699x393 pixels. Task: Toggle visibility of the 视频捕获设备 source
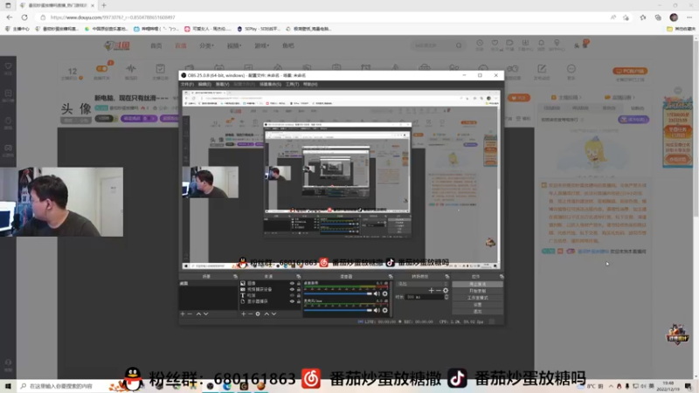coord(292,289)
